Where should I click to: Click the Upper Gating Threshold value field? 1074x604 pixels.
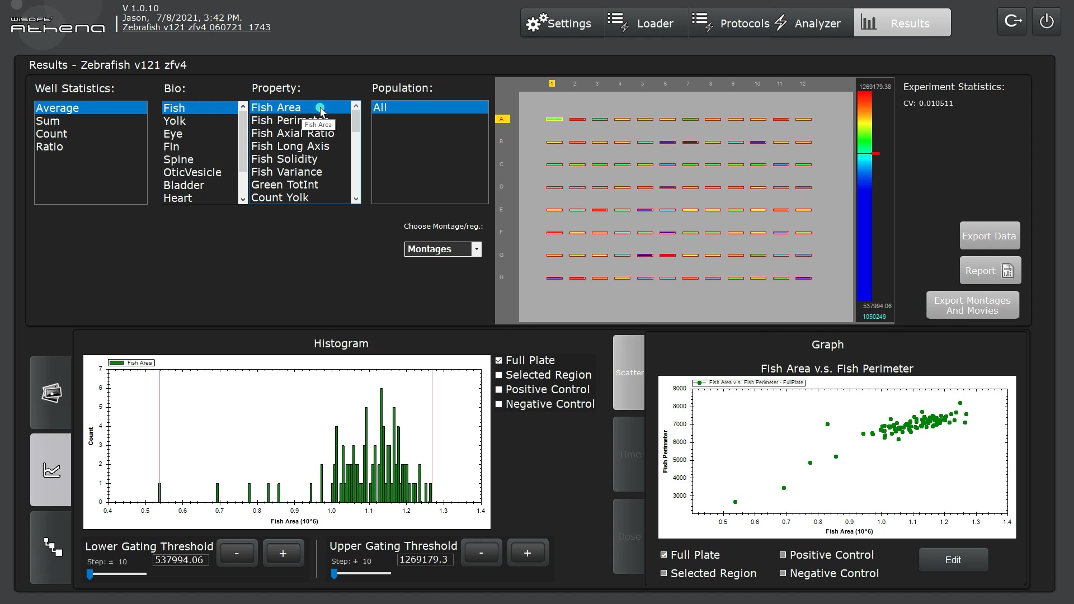coord(425,560)
